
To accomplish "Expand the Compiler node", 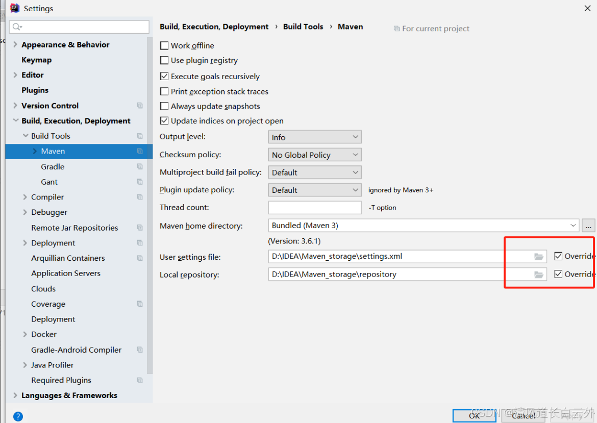I will [25, 197].
